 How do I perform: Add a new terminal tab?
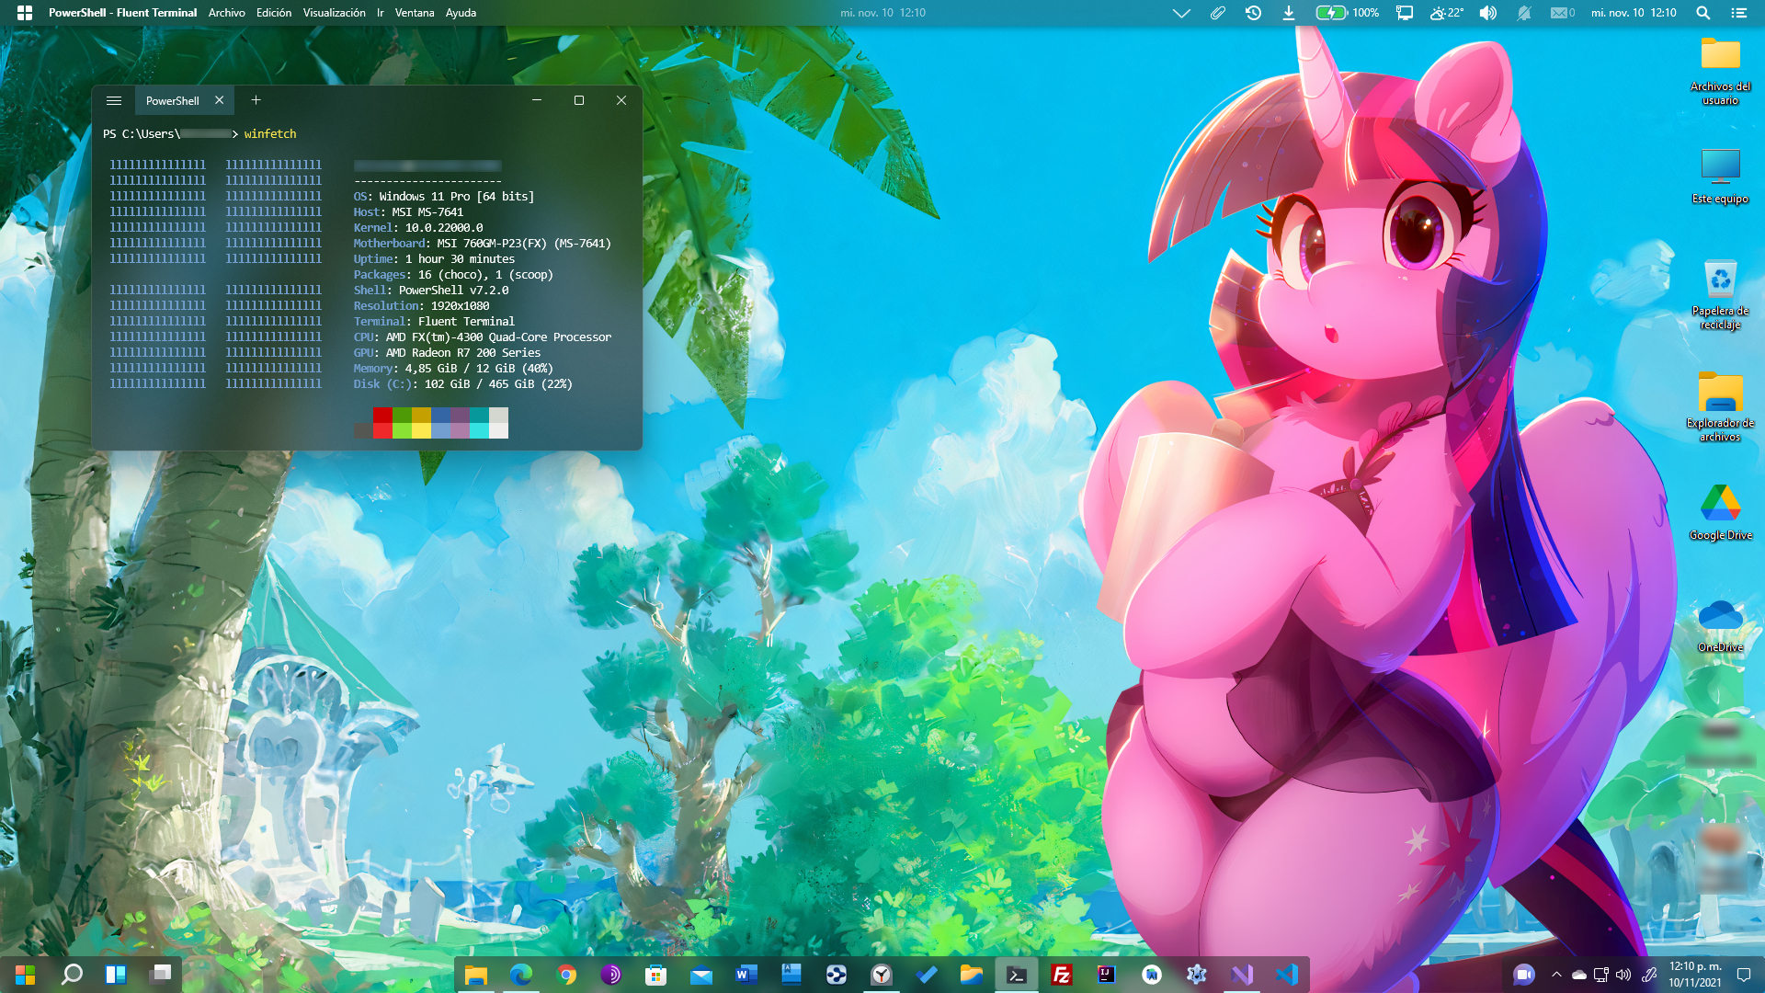coord(256,100)
